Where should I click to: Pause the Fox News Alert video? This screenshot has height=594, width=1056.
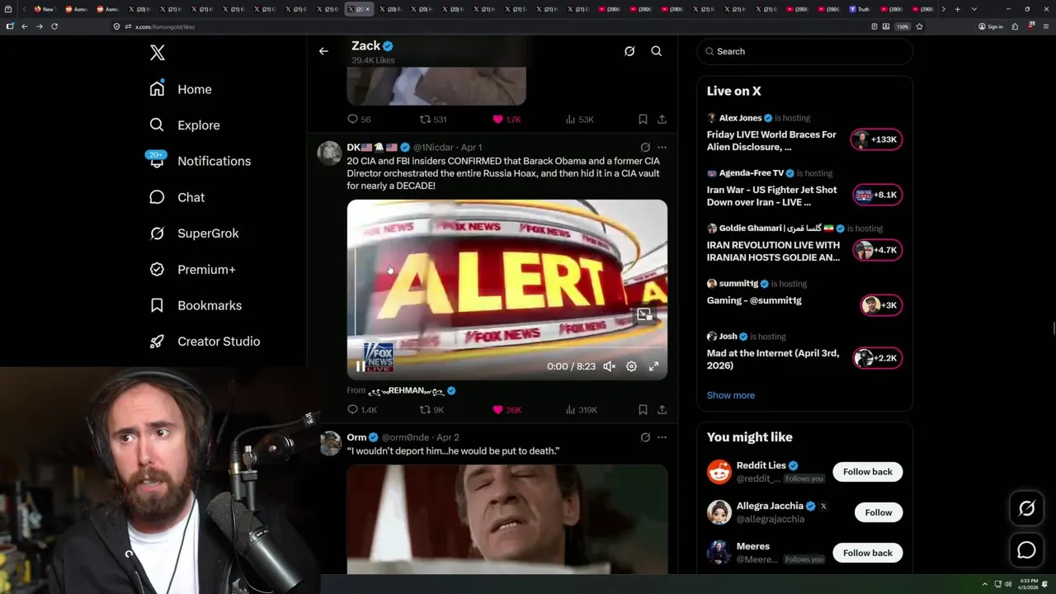361,366
